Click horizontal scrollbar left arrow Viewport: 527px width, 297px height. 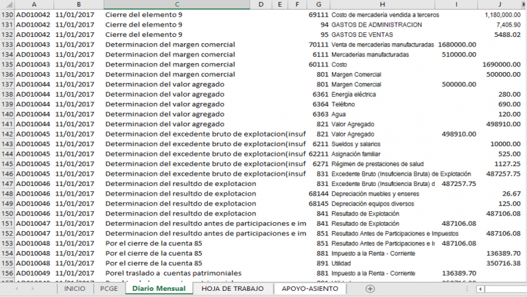click(x=480, y=289)
